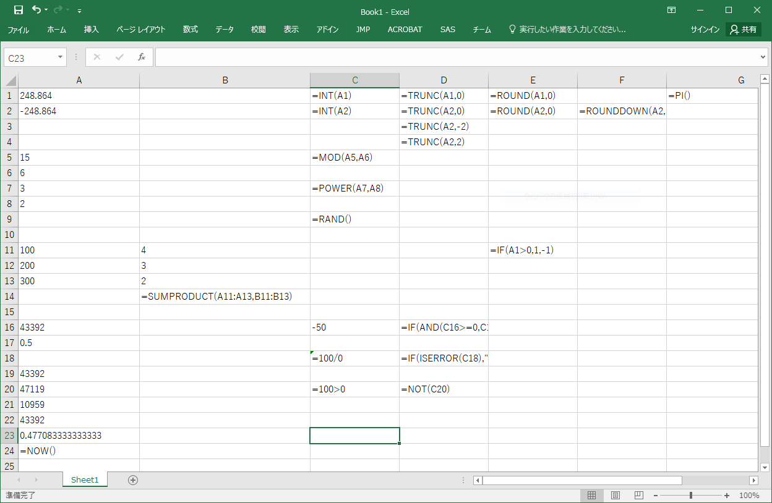Open the 数式 ribbon tab
The image size is (772, 503).
[x=190, y=30]
